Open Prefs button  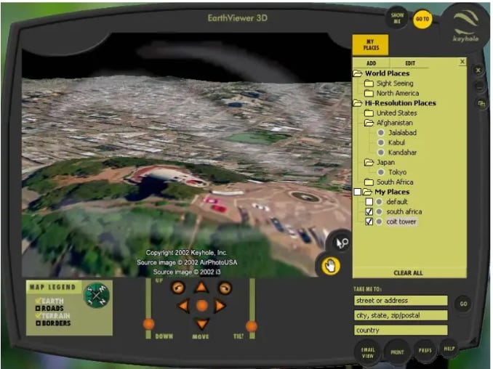click(x=425, y=350)
